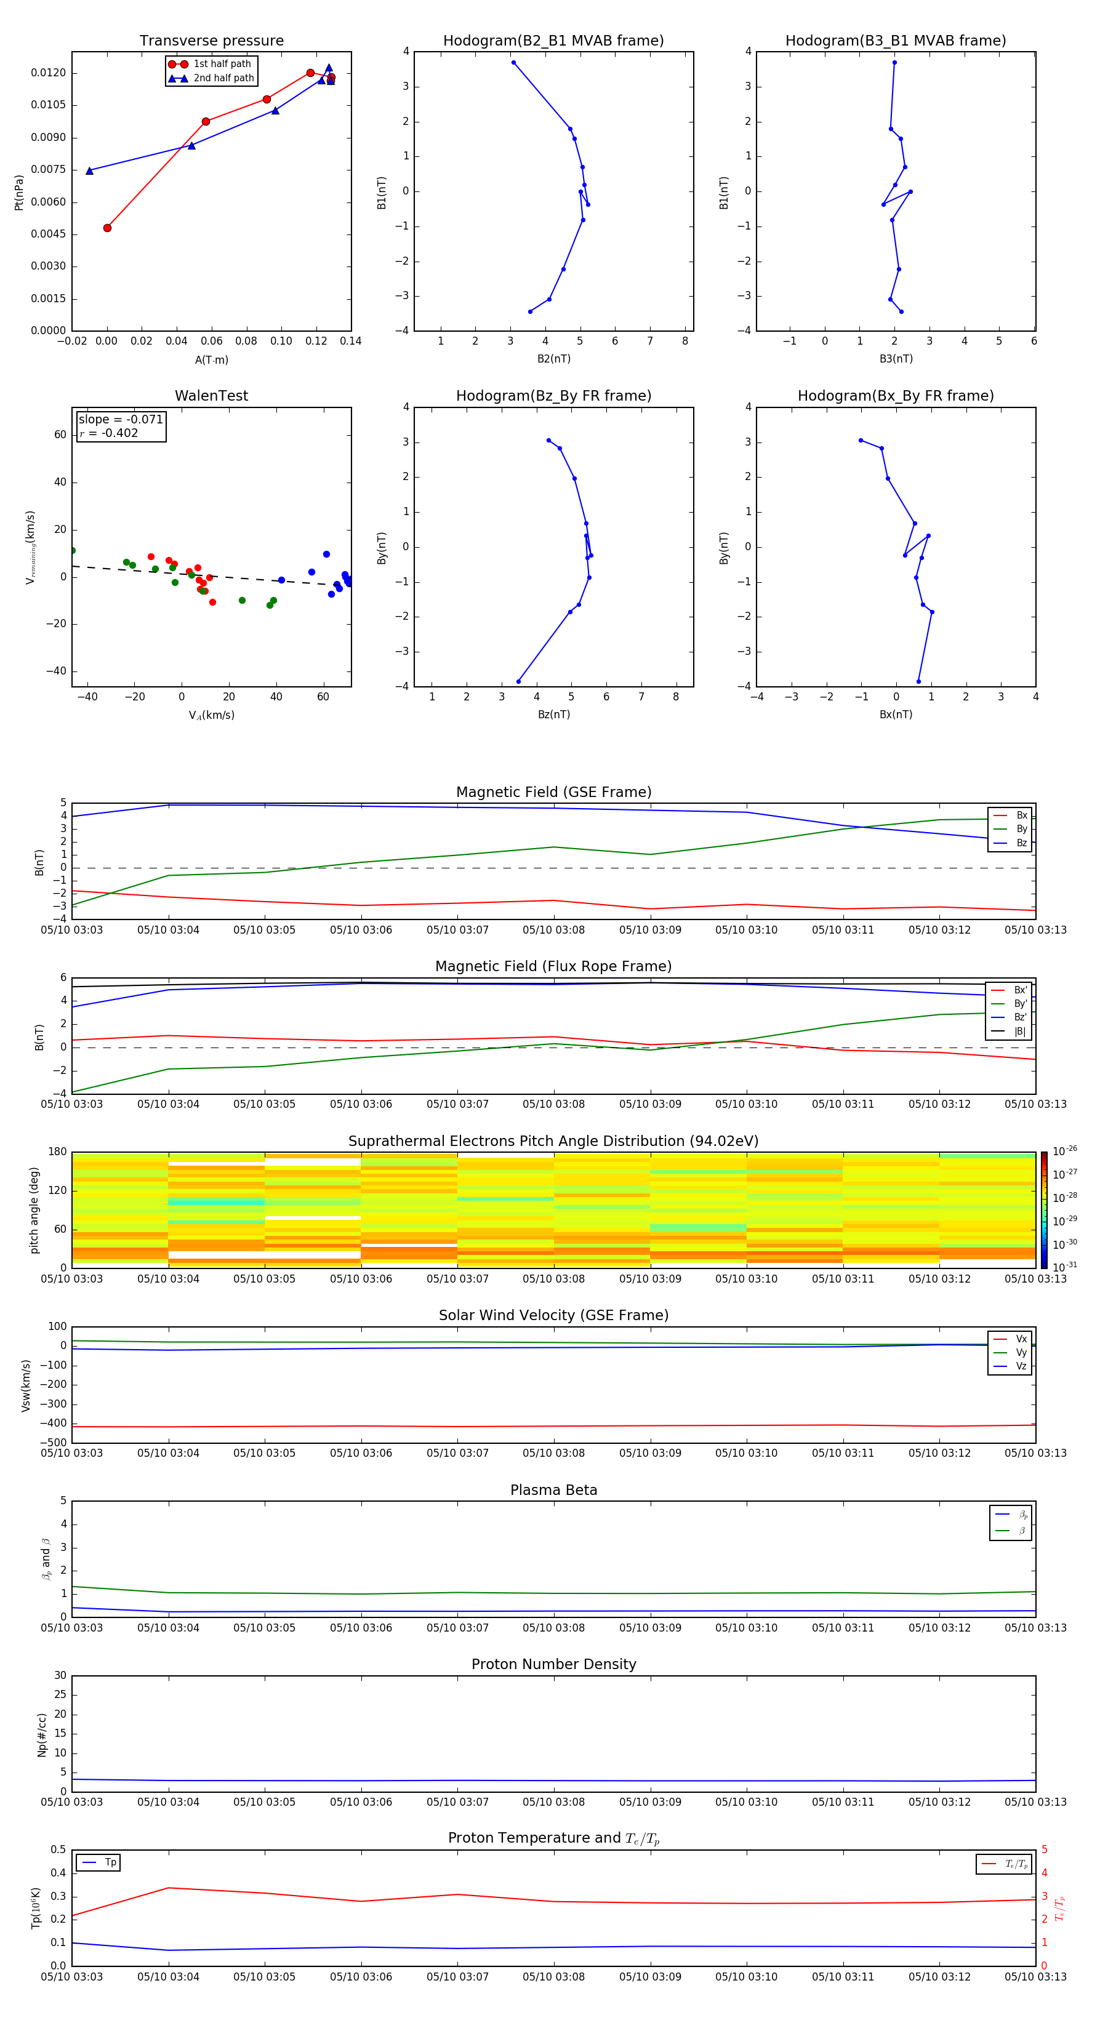The width and height of the screenshot is (1108, 2031).
Task: Click the top point of B2_B1 hodogram curve
Action: click(x=513, y=62)
